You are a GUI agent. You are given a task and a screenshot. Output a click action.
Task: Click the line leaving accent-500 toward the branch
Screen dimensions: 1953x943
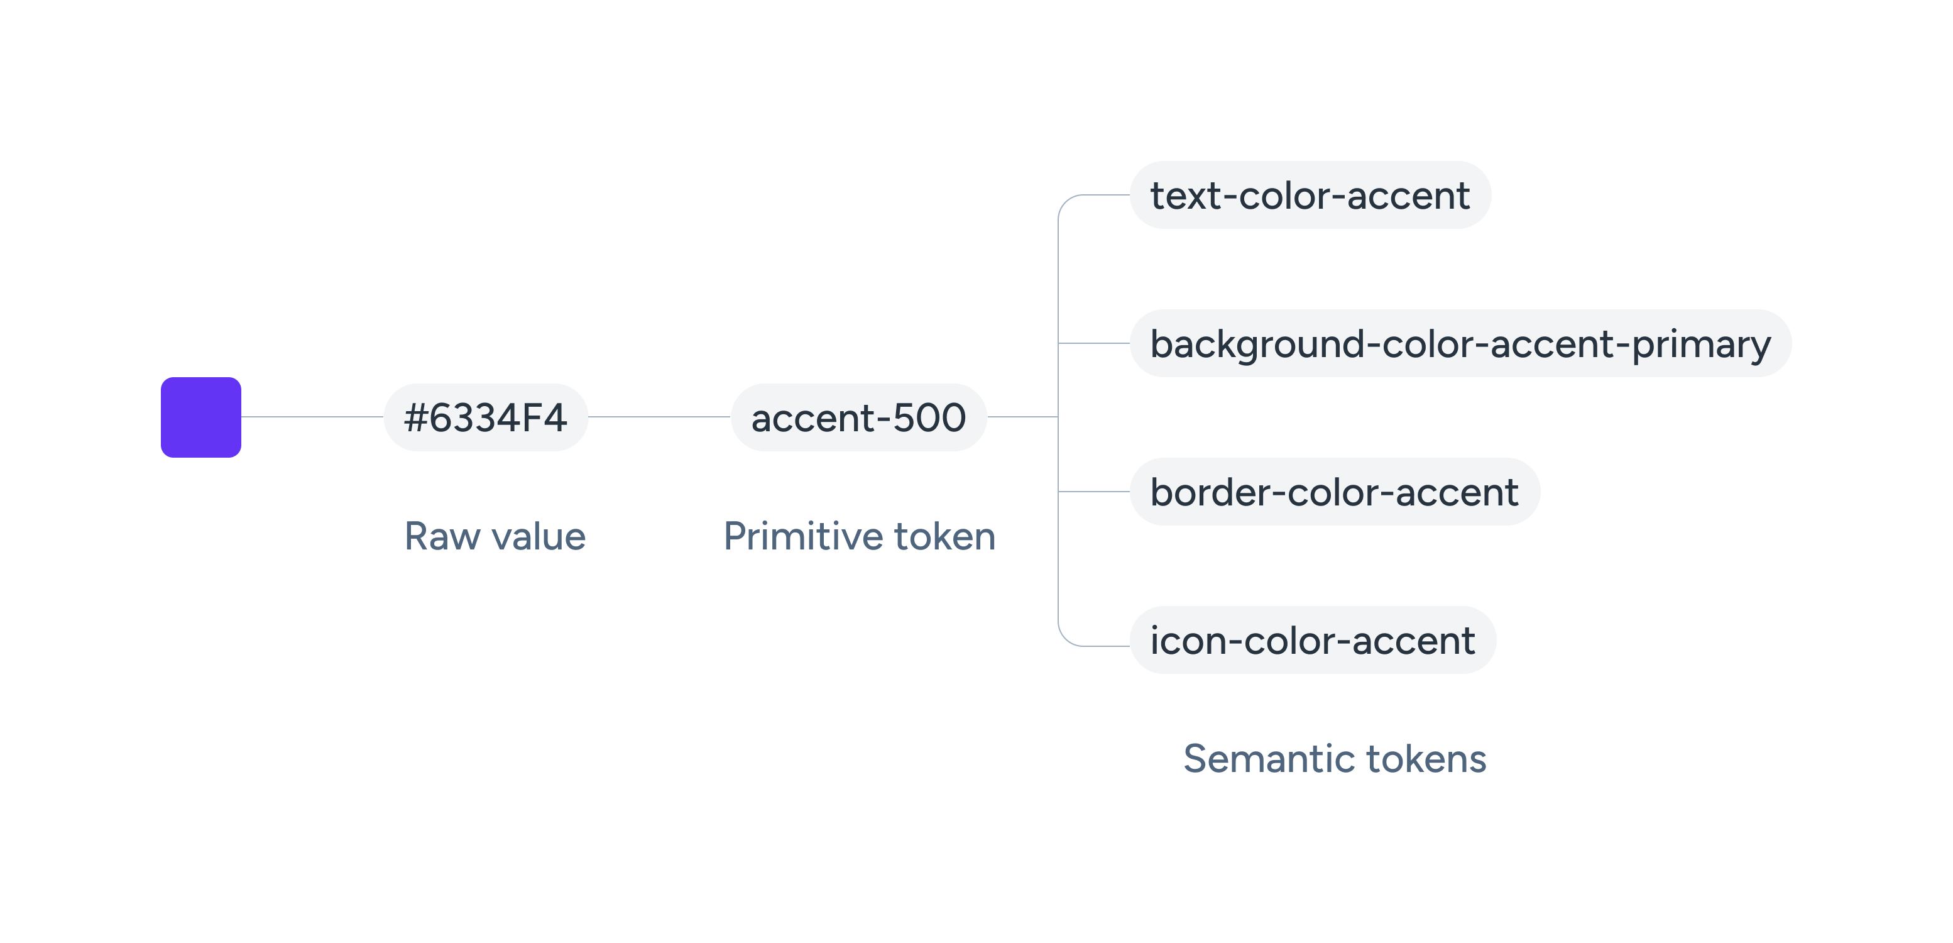tap(1022, 417)
